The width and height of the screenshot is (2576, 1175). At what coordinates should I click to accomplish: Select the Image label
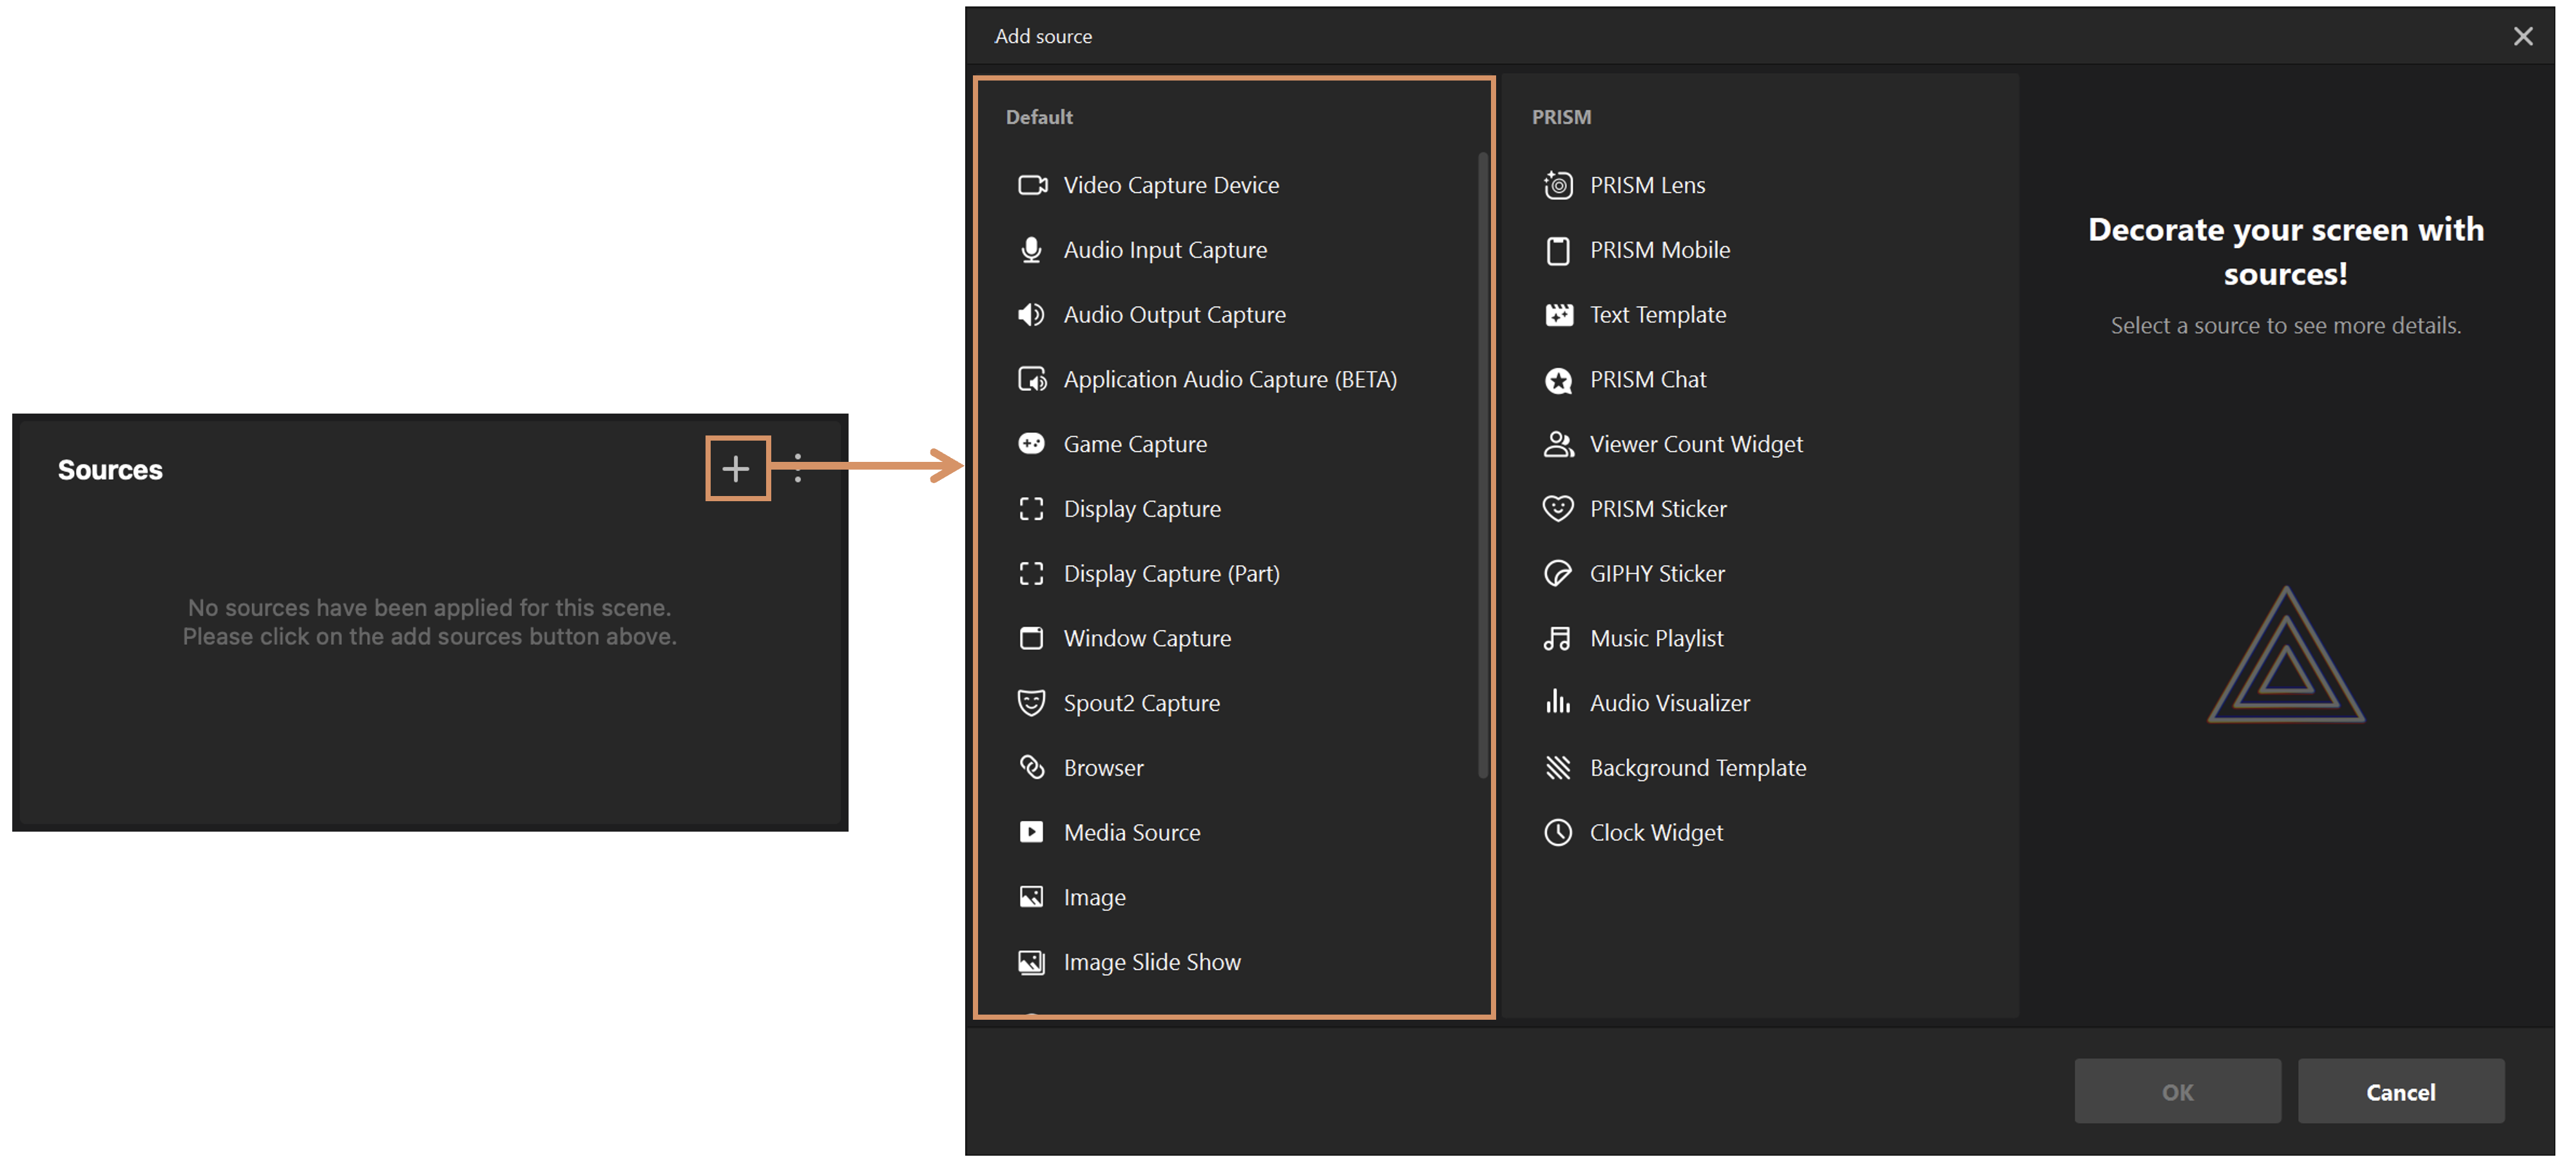(1094, 898)
